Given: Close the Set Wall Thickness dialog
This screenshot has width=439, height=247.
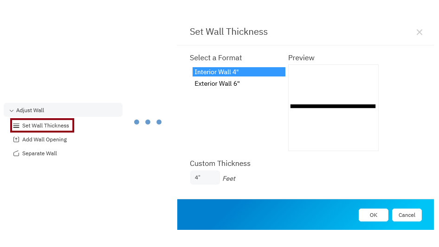Looking at the screenshot, I should [419, 32].
